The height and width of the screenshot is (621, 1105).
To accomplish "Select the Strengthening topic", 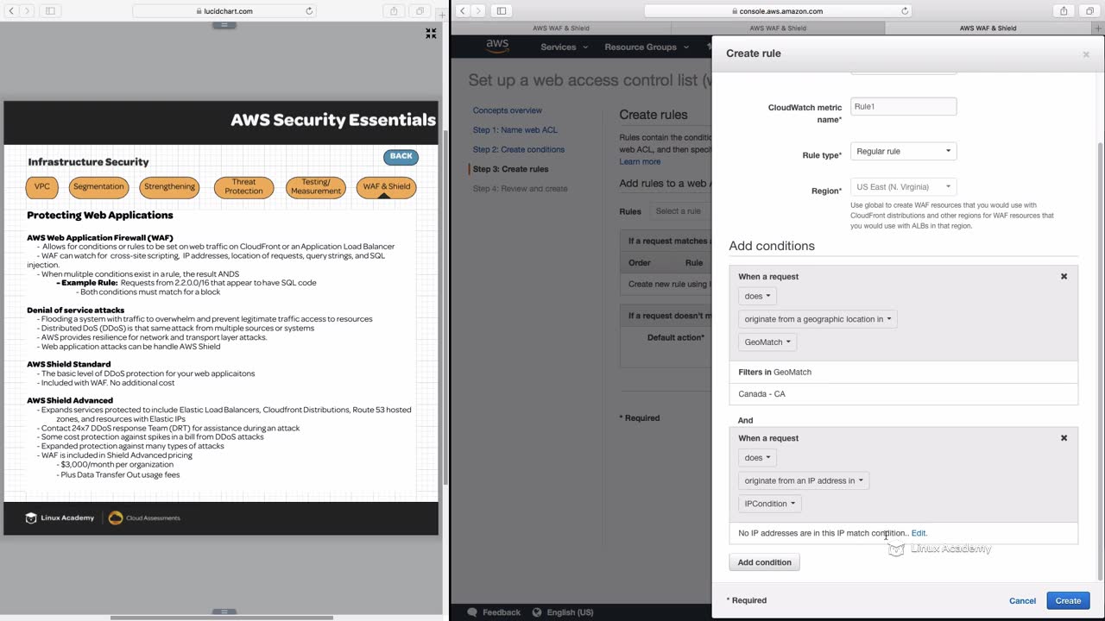I will click(x=169, y=186).
